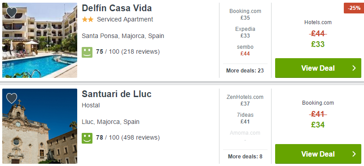The width and height of the screenshot is (364, 166).
Task: Click the arrow on Santuari de Lluc's View Deal button
Action: [354, 154]
